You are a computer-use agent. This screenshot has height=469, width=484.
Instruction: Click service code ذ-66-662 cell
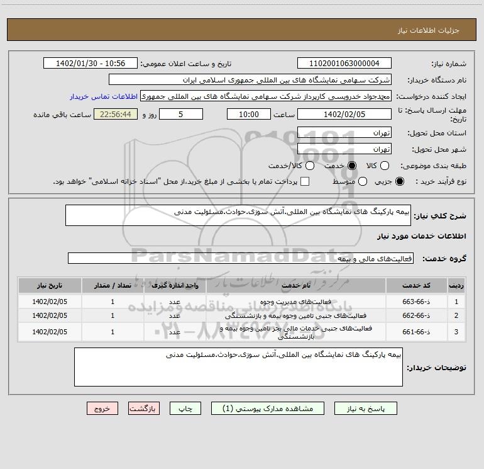pyautogui.click(x=416, y=315)
